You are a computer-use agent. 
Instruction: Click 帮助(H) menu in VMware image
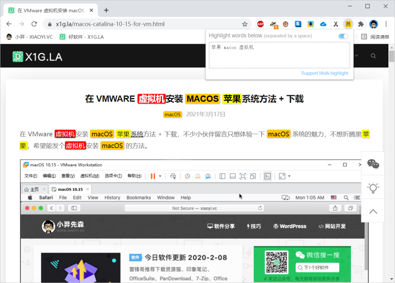pos(134,176)
